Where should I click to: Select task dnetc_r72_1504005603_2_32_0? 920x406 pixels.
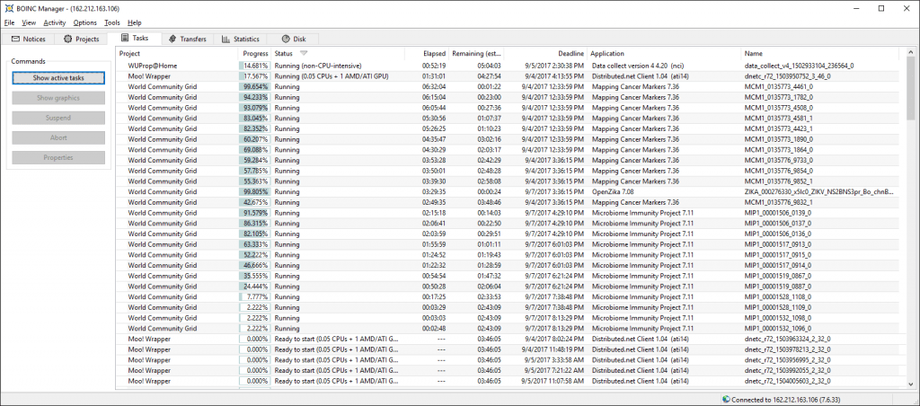click(507, 381)
